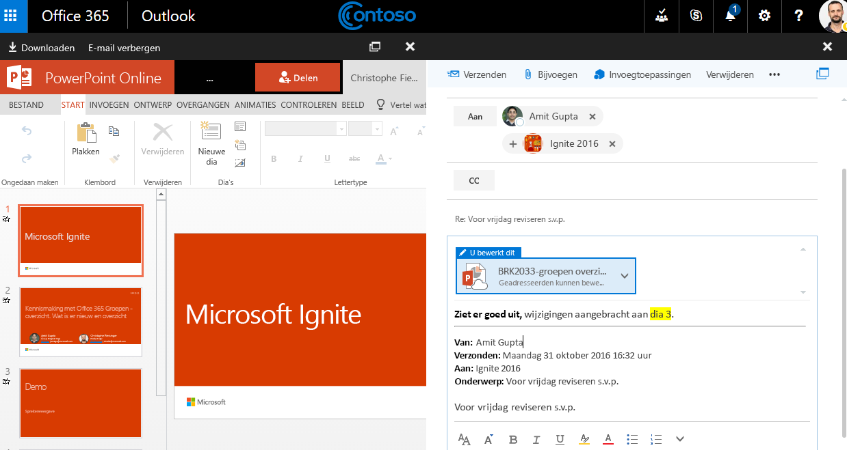Screen dimensions: 847x450
Task: Click the highlight color button in email
Action: coord(584,439)
